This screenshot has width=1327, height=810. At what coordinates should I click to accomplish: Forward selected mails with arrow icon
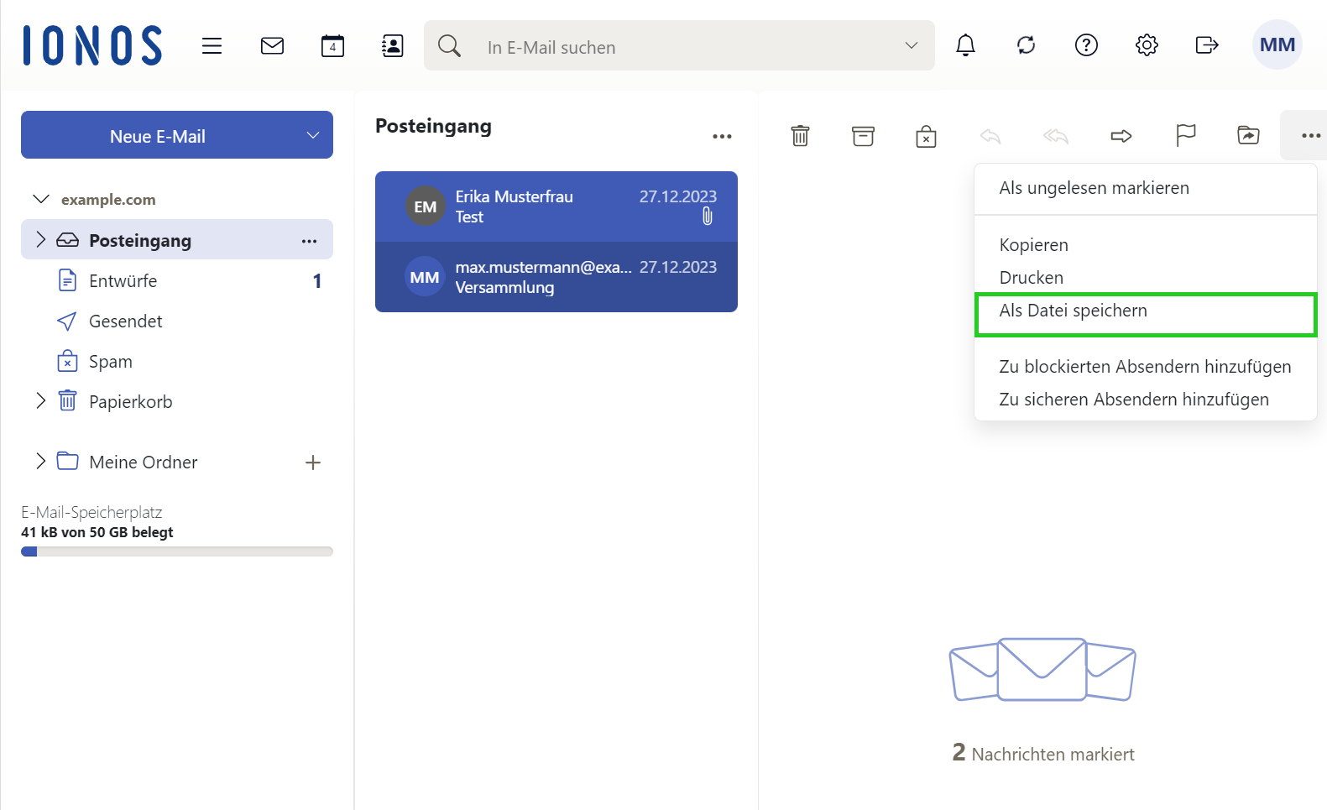click(1121, 135)
